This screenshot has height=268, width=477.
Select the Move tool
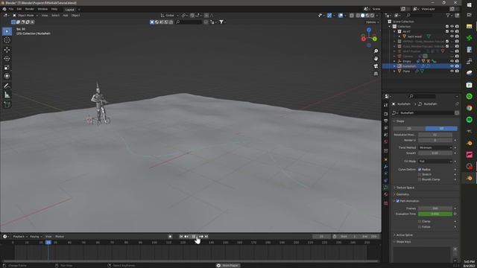[x=7, y=50]
